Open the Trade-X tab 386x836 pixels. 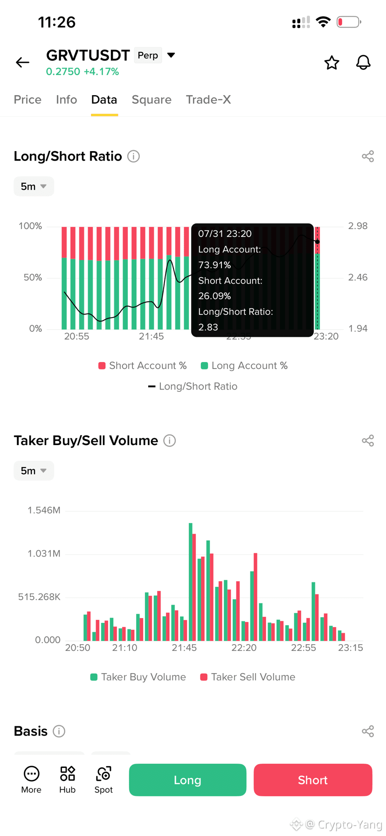pyautogui.click(x=208, y=99)
